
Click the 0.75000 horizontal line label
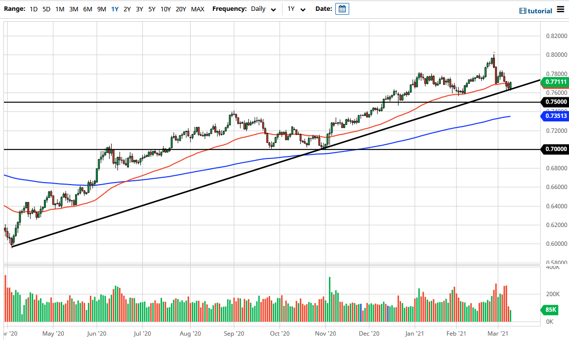pos(555,102)
